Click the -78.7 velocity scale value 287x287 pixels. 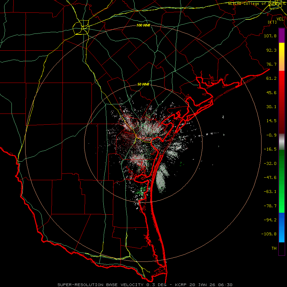click(x=270, y=206)
